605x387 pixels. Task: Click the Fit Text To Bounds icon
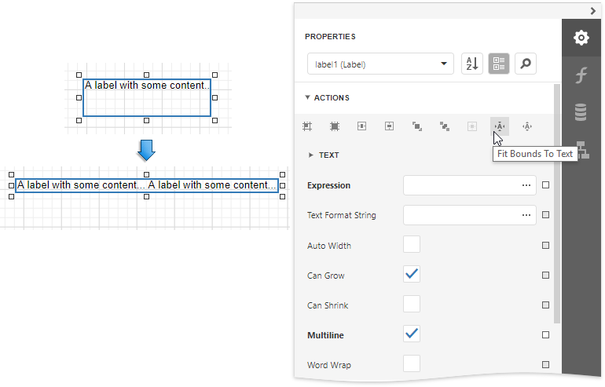(527, 126)
